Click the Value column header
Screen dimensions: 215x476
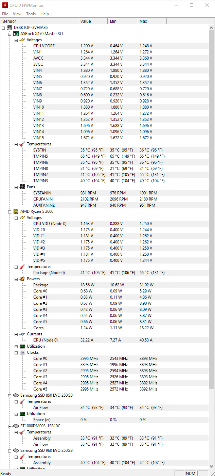coord(93,21)
